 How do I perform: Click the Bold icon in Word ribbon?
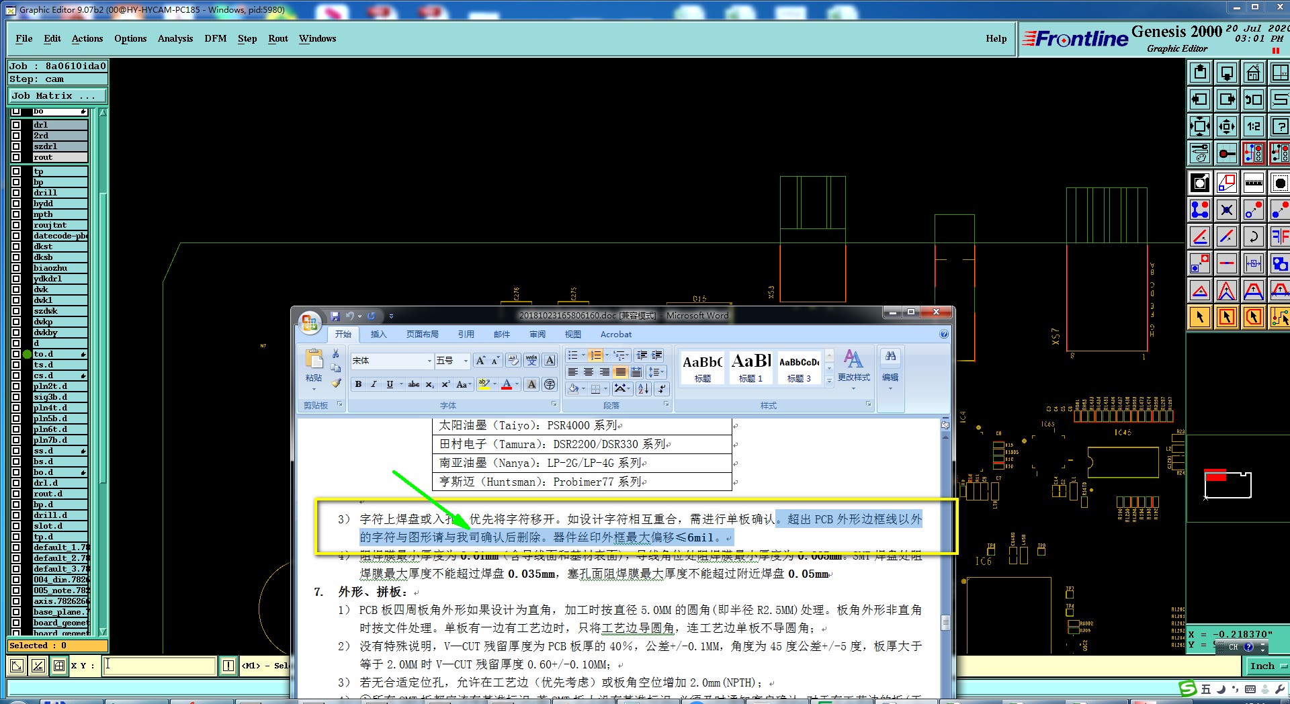coord(358,384)
